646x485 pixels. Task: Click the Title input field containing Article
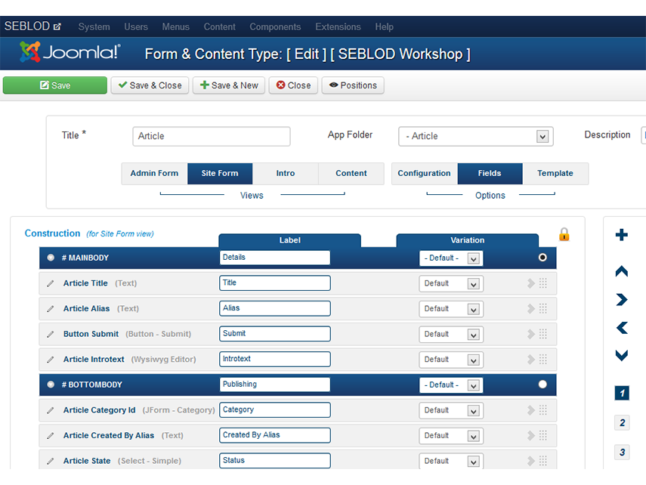(211, 137)
